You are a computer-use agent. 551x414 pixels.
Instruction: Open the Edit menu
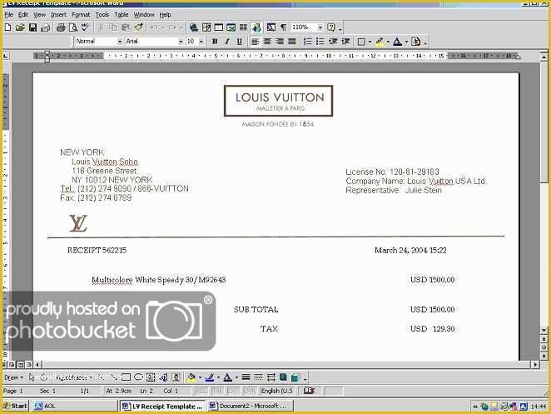click(23, 15)
